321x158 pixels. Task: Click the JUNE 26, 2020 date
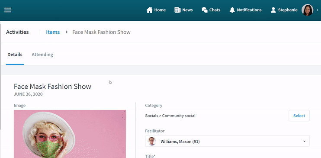point(28,94)
